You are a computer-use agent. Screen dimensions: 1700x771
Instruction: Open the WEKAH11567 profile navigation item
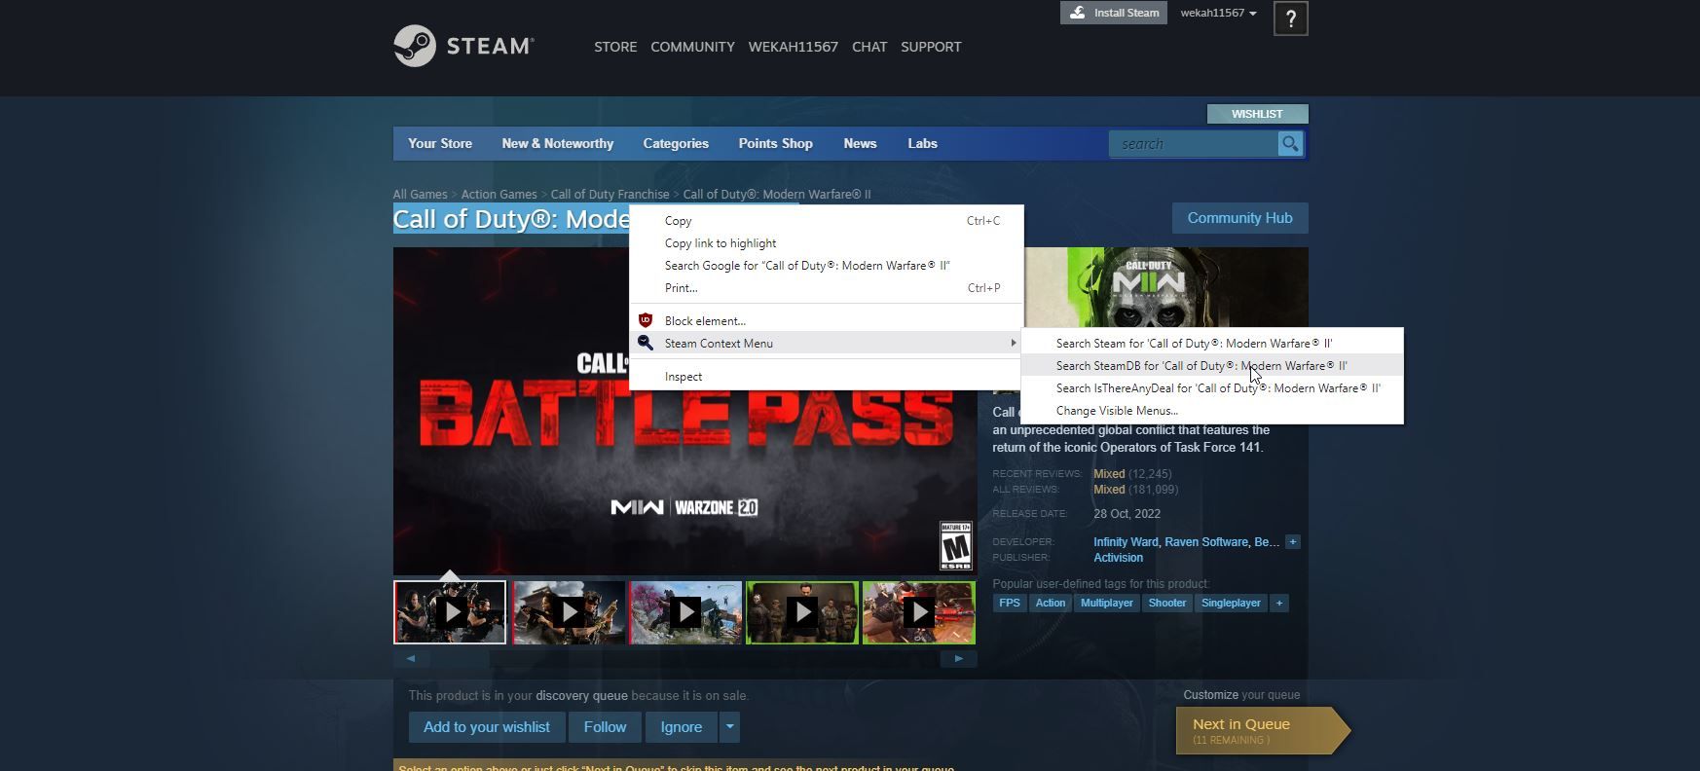point(793,47)
